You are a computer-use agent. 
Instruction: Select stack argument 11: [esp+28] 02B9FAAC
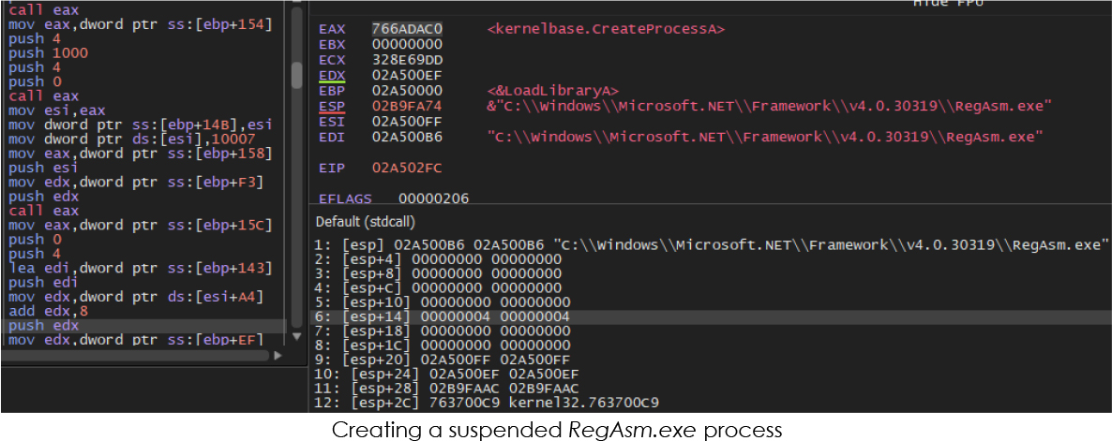(x=446, y=389)
